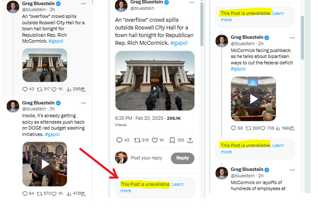Click the Post your reply field
The width and height of the screenshot is (318, 211).
pyautogui.click(x=147, y=158)
